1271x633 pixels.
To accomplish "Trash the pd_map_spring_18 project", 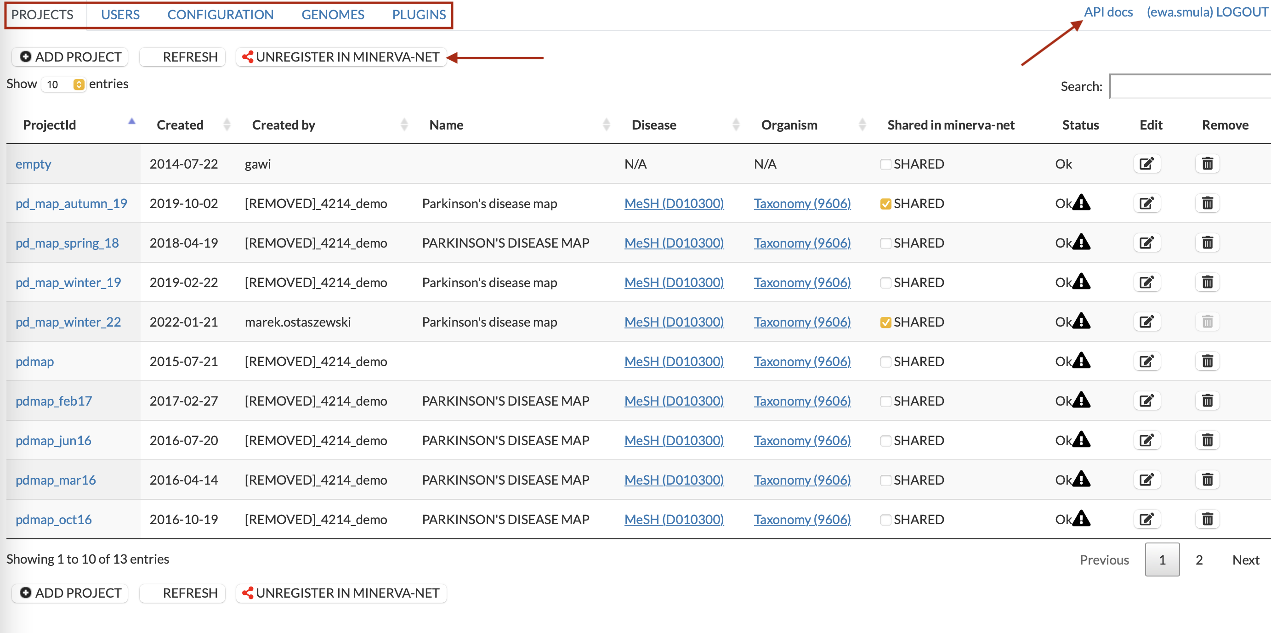I will [1207, 243].
